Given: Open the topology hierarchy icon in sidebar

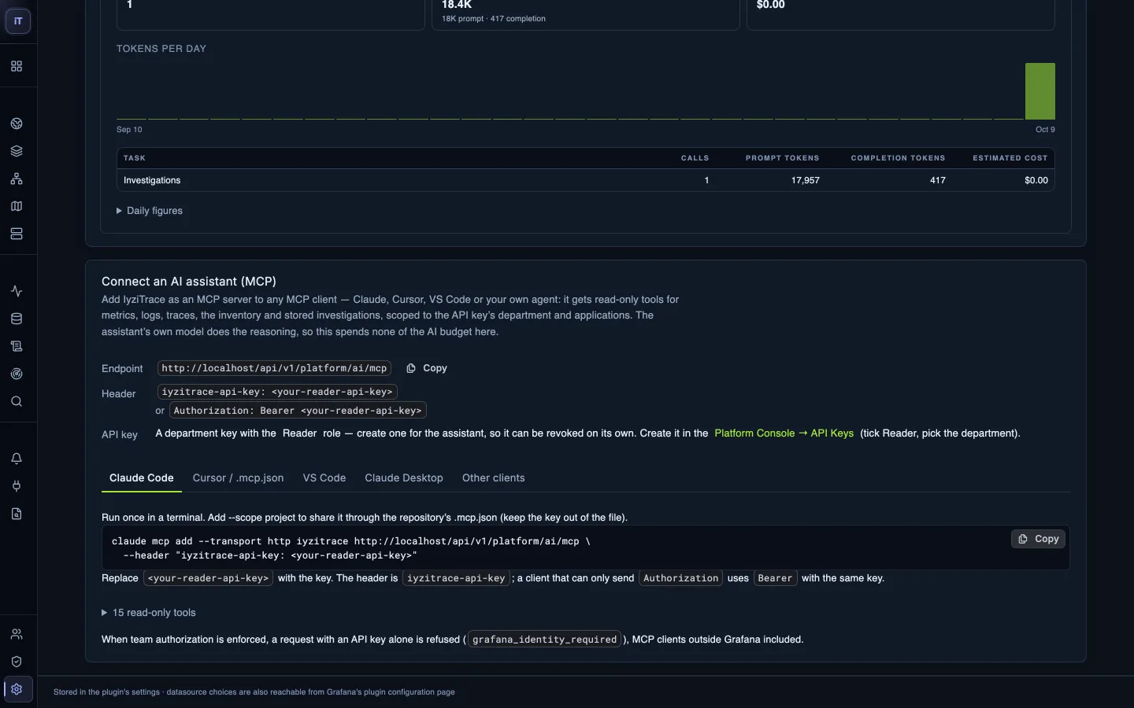Looking at the screenshot, I should tap(17, 179).
